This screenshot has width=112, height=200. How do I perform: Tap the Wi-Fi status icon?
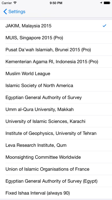tap(15, 3)
